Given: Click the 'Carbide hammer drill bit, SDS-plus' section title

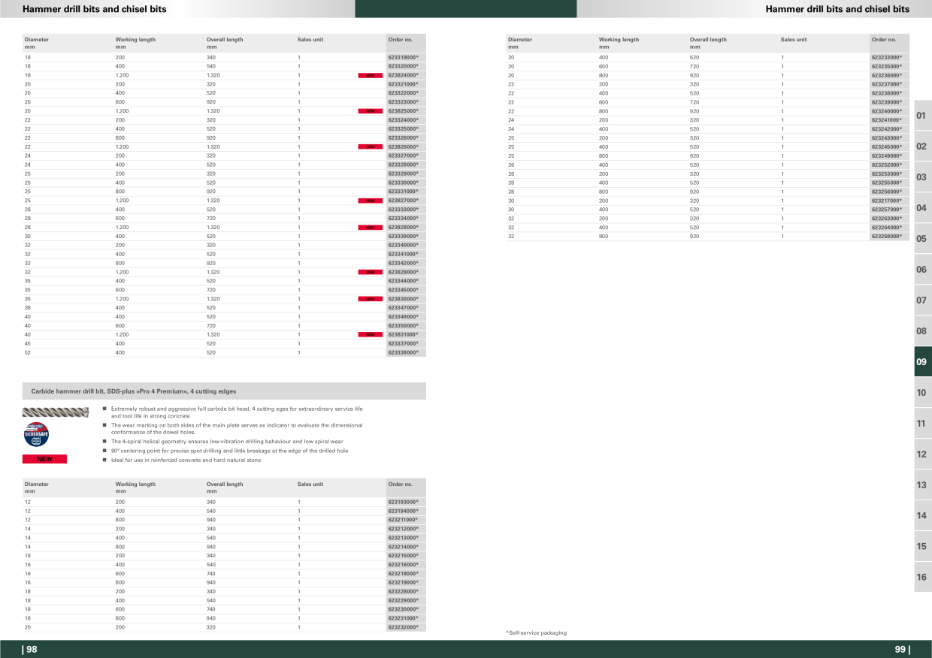Looking at the screenshot, I should (x=134, y=391).
